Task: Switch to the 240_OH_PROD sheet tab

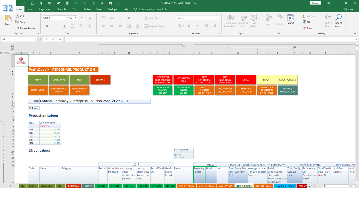Action: click(263, 186)
